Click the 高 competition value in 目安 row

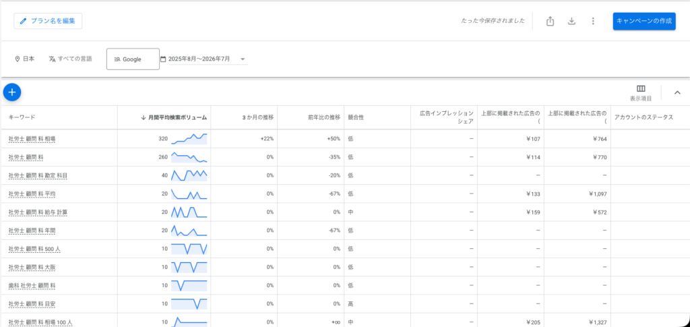tap(350, 303)
